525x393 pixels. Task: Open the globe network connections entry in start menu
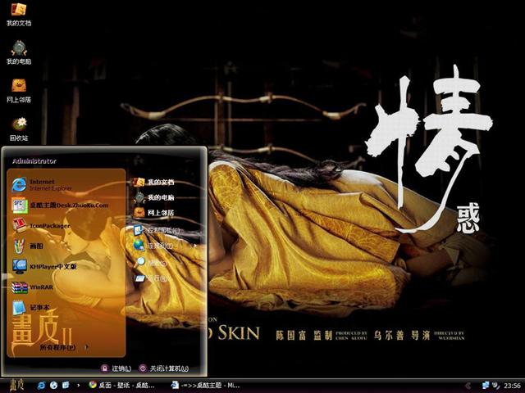[x=139, y=246]
